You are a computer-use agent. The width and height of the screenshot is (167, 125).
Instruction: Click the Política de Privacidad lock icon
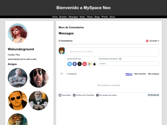click(x=74, y=95)
